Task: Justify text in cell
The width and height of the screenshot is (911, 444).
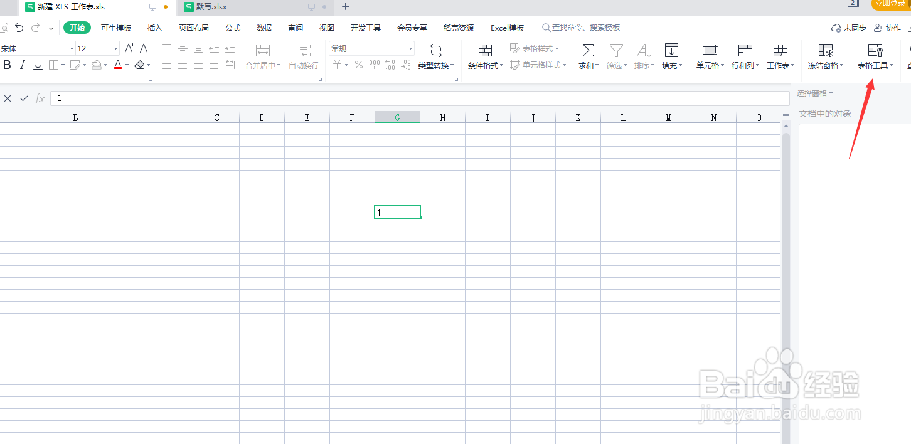Action: [214, 65]
